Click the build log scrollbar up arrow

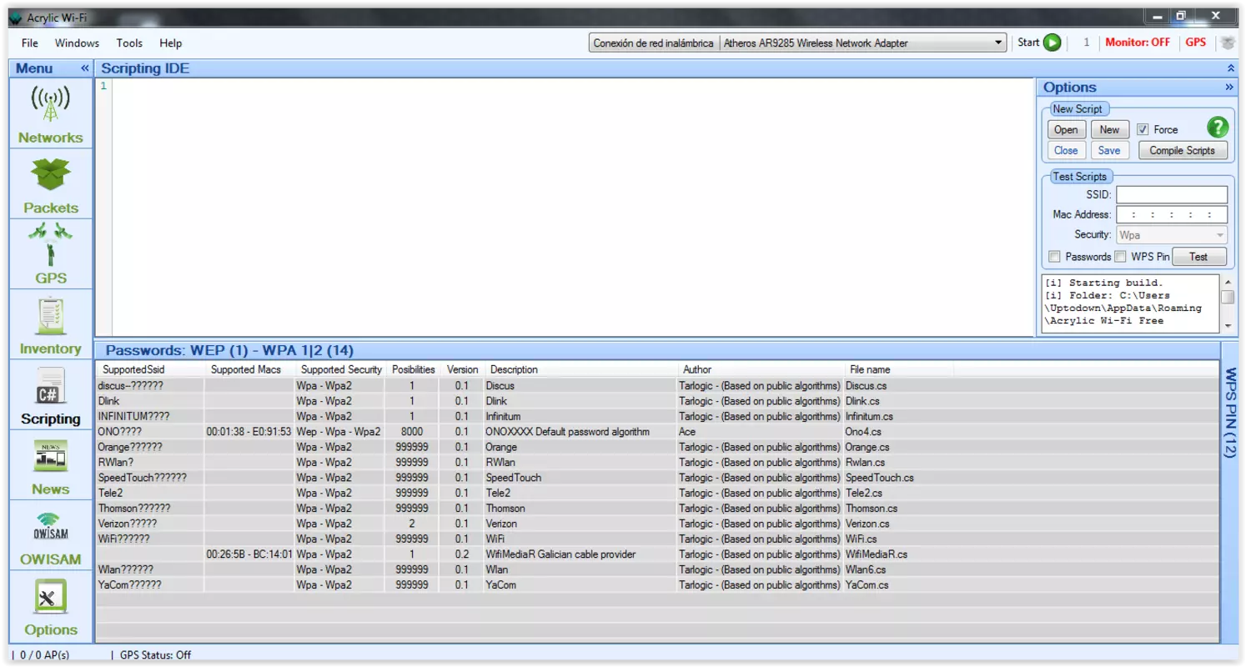click(1228, 282)
